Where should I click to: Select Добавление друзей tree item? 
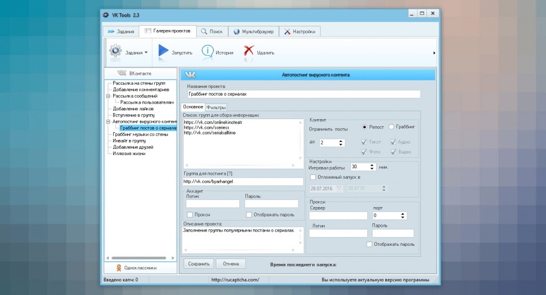point(133,147)
